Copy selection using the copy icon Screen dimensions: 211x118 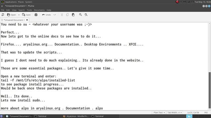pos(67,15)
